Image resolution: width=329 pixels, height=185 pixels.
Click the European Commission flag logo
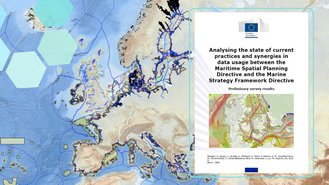(251, 27)
